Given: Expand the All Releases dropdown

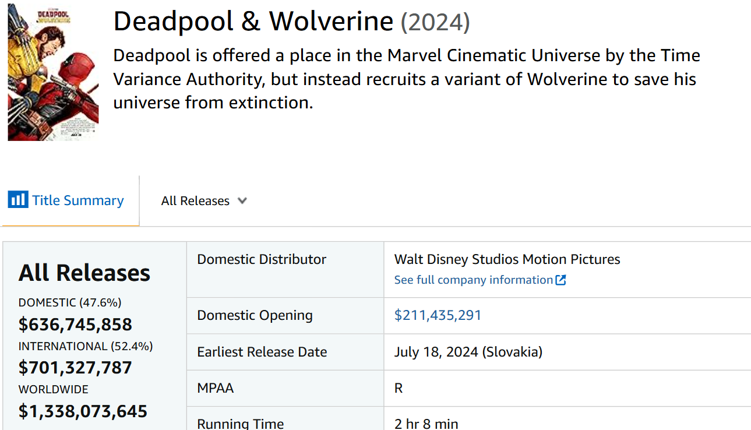Looking at the screenshot, I should coord(204,200).
